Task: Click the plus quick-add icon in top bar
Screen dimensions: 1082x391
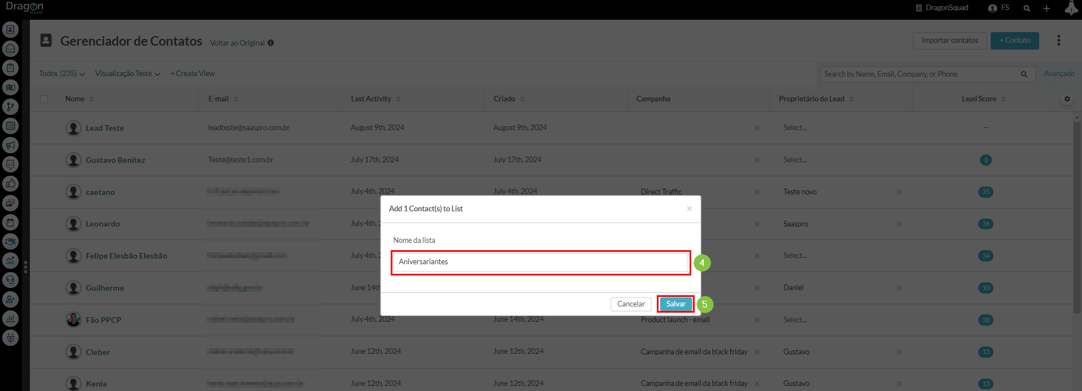Action: pos(1046,8)
